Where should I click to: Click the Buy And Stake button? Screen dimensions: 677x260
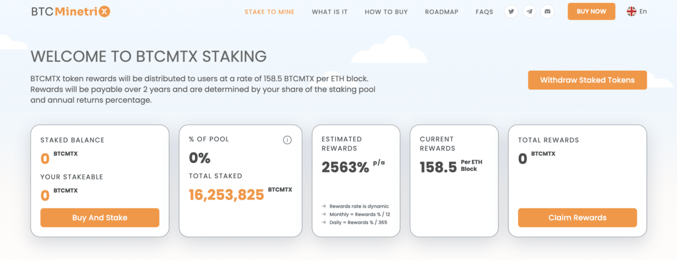(x=100, y=218)
